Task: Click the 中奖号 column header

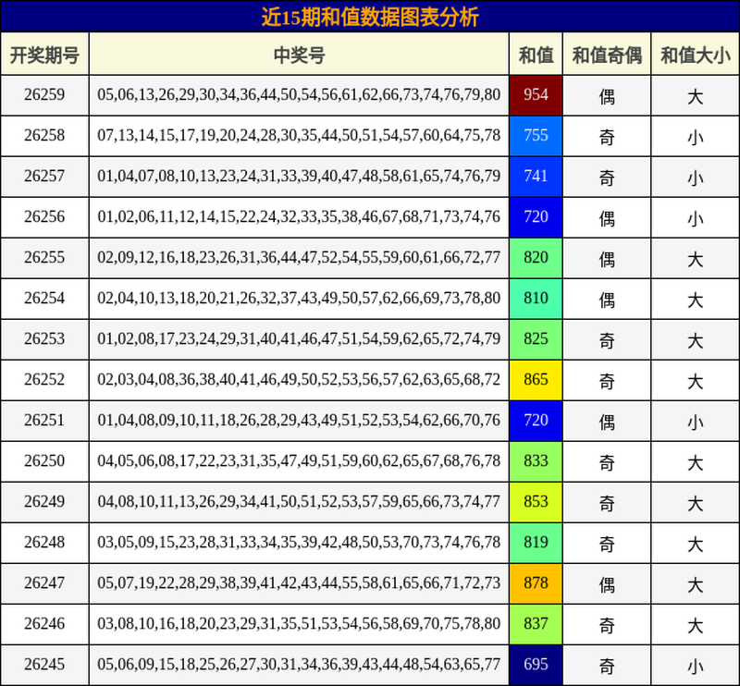Action: (299, 54)
